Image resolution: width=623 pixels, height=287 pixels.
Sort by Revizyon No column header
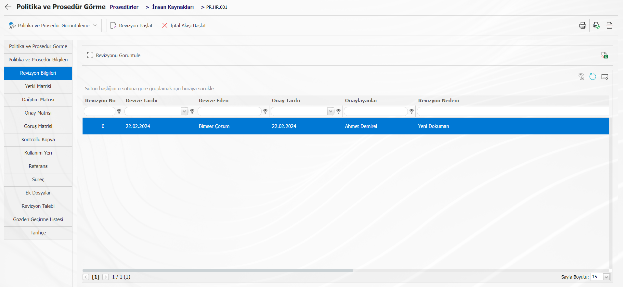click(x=100, y=101)
